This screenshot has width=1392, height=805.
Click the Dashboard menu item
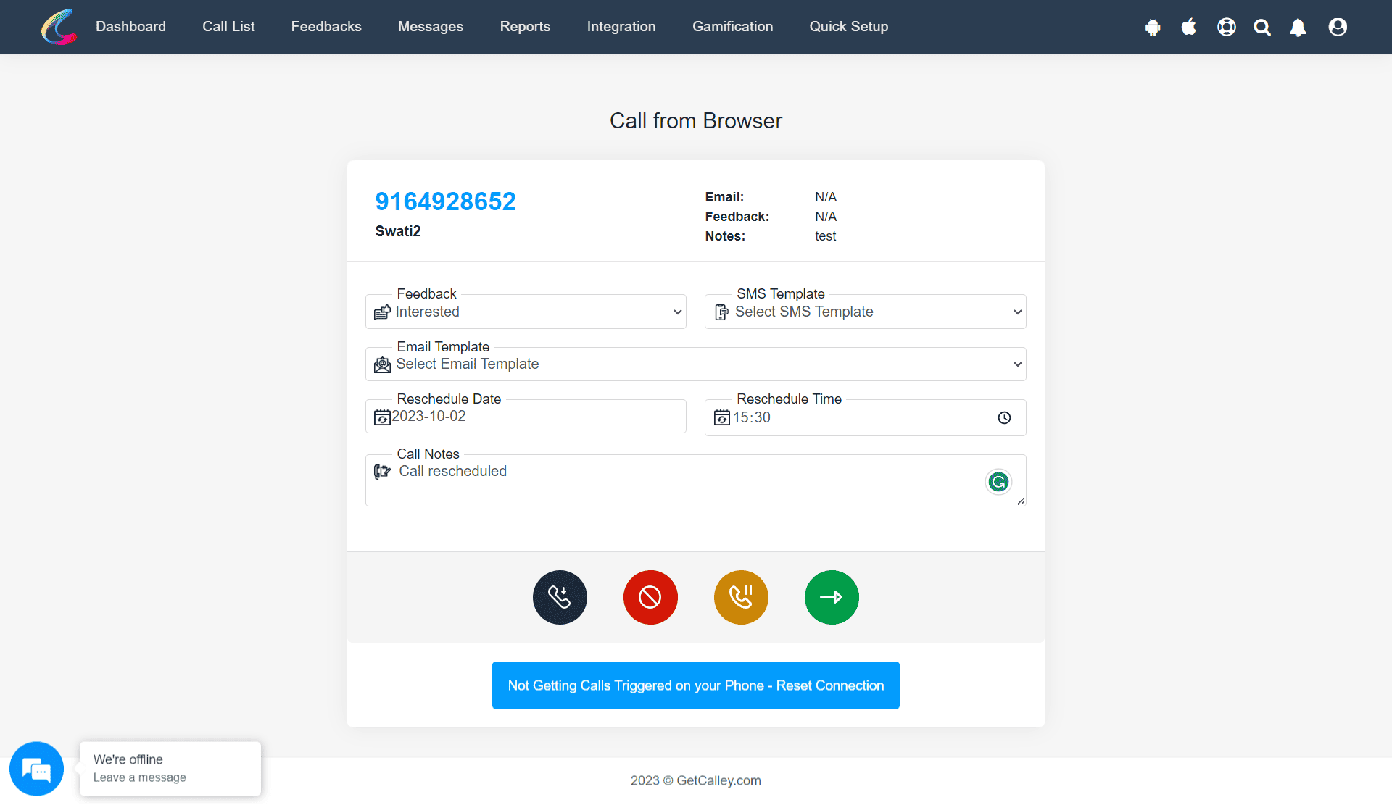pos(132,26)
